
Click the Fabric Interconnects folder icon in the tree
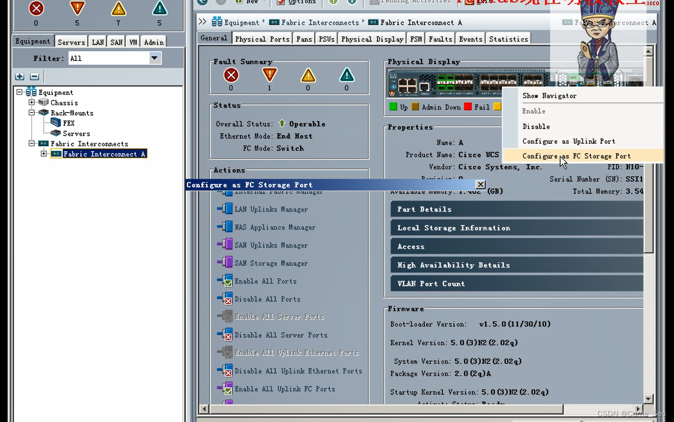pos(43,144)
